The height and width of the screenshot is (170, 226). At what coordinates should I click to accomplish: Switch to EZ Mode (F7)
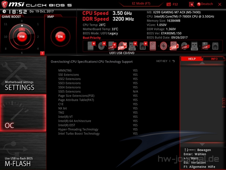point(141,4)
